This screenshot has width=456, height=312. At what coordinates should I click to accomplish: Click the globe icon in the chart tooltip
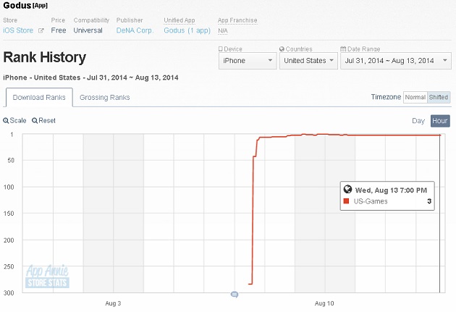(x=347, y=189)
